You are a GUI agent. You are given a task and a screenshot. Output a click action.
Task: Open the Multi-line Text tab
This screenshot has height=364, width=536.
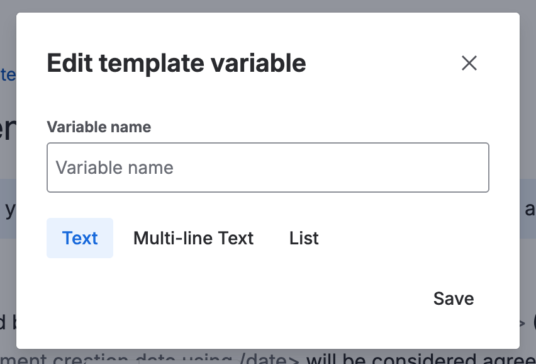click(x=193, y=238)
